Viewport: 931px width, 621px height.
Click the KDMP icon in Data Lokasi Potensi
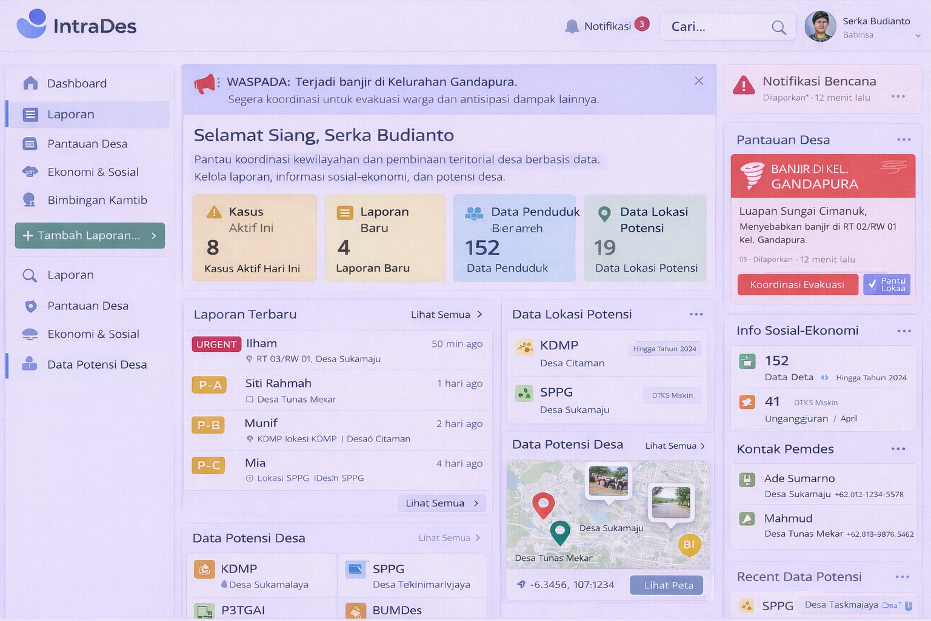pyautogui.click(x=524, y=347)
